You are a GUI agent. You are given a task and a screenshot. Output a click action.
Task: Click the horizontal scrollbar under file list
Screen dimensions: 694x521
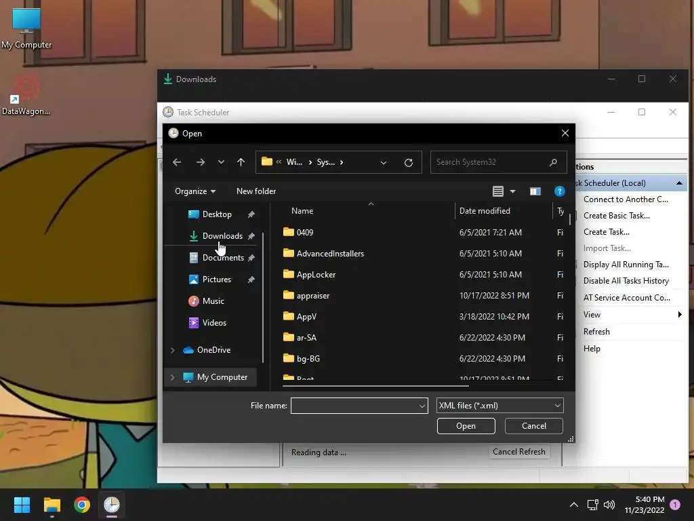(375, 386)
